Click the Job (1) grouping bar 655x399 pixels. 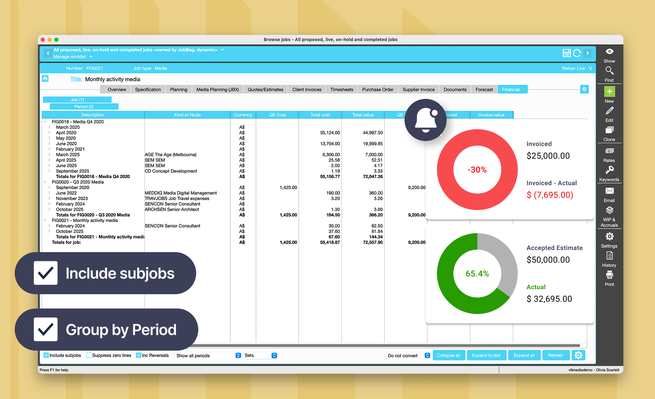click(x=77, y=100)
